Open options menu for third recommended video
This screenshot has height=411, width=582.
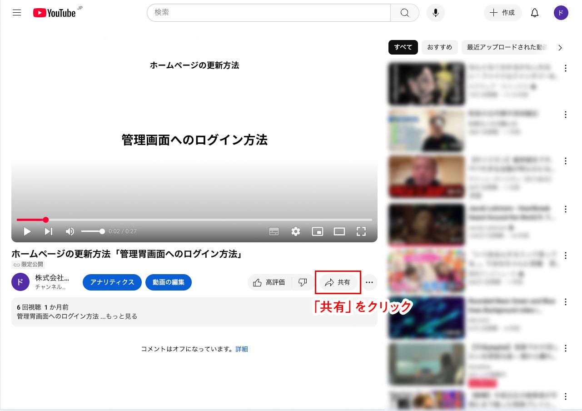pyautogui.click(x=566, y=161)
